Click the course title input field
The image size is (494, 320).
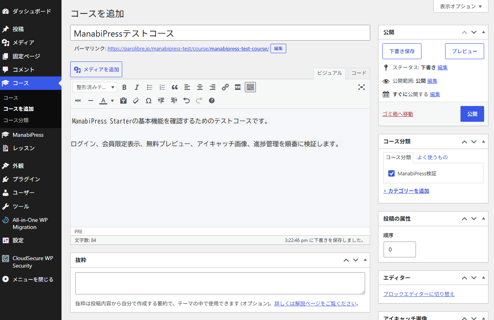click(220, 33)
